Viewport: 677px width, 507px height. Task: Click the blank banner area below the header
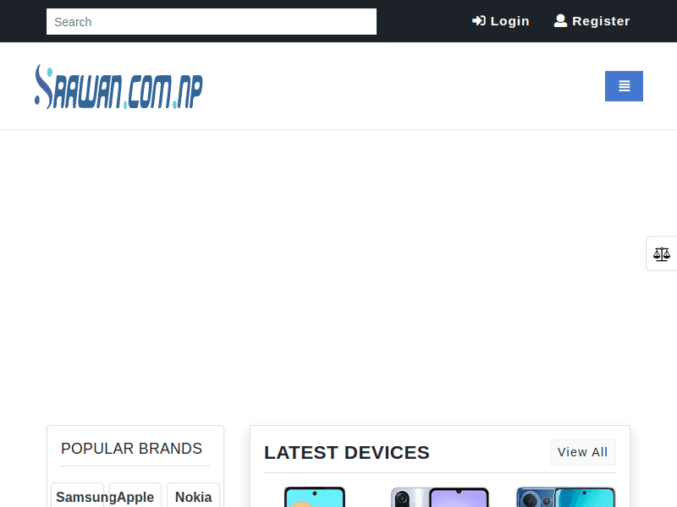[338, 270]
